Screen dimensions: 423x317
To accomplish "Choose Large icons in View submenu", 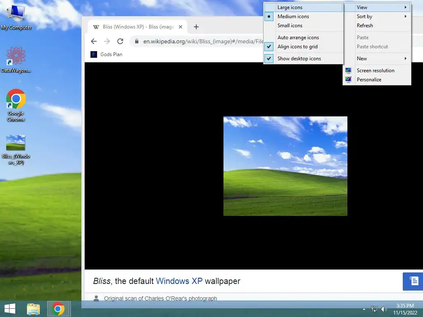I will [x=303, y=7].
